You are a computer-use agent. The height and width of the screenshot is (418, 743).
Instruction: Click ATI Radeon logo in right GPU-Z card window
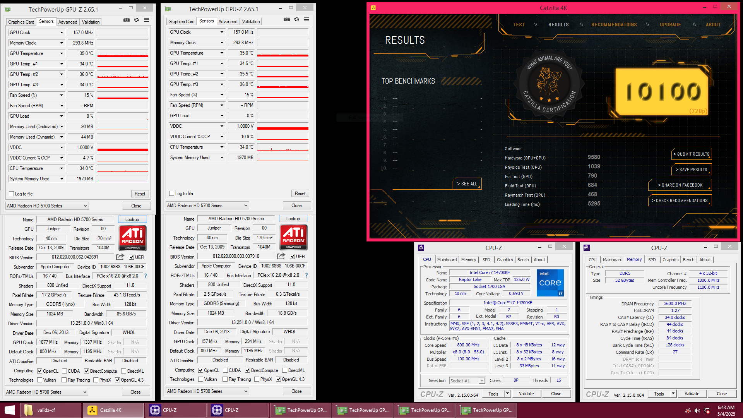(293, 237)
